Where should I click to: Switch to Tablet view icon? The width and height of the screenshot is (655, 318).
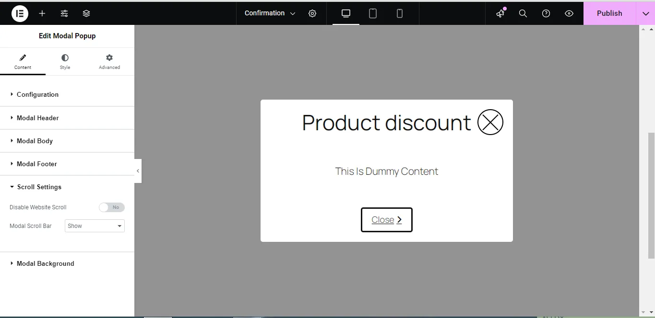(373, 13)
